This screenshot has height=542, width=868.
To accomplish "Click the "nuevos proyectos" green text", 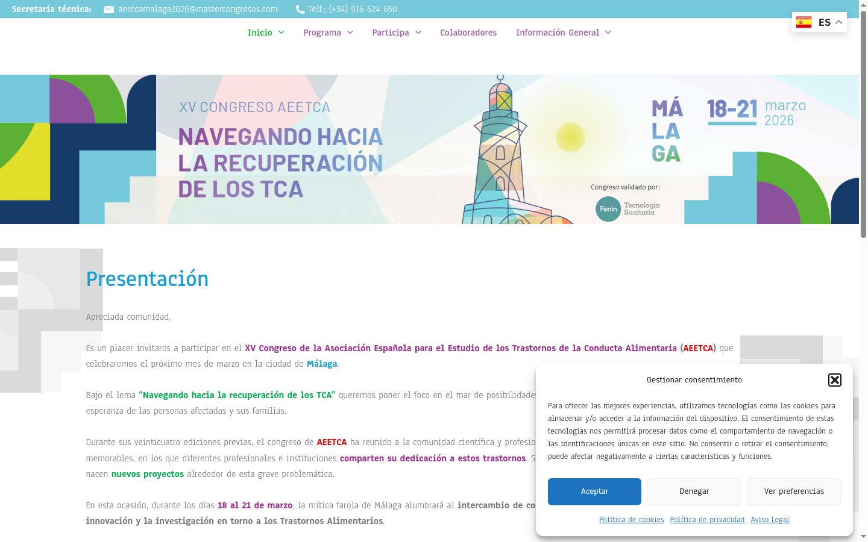I will (x=148, y=474).
